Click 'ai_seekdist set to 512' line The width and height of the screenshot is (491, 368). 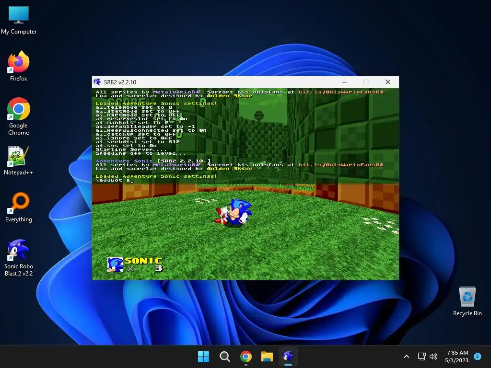(x=138, y=142)
